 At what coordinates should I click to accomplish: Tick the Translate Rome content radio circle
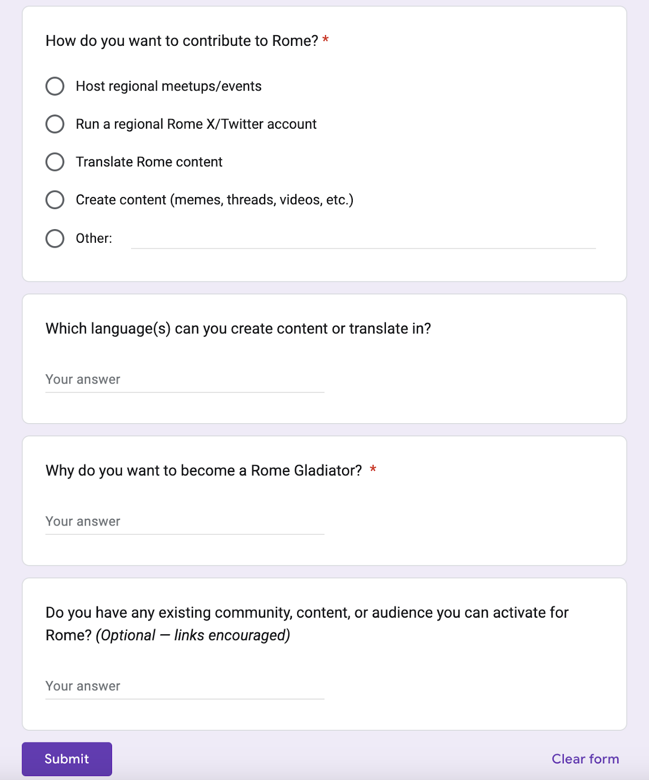point(55,162)
